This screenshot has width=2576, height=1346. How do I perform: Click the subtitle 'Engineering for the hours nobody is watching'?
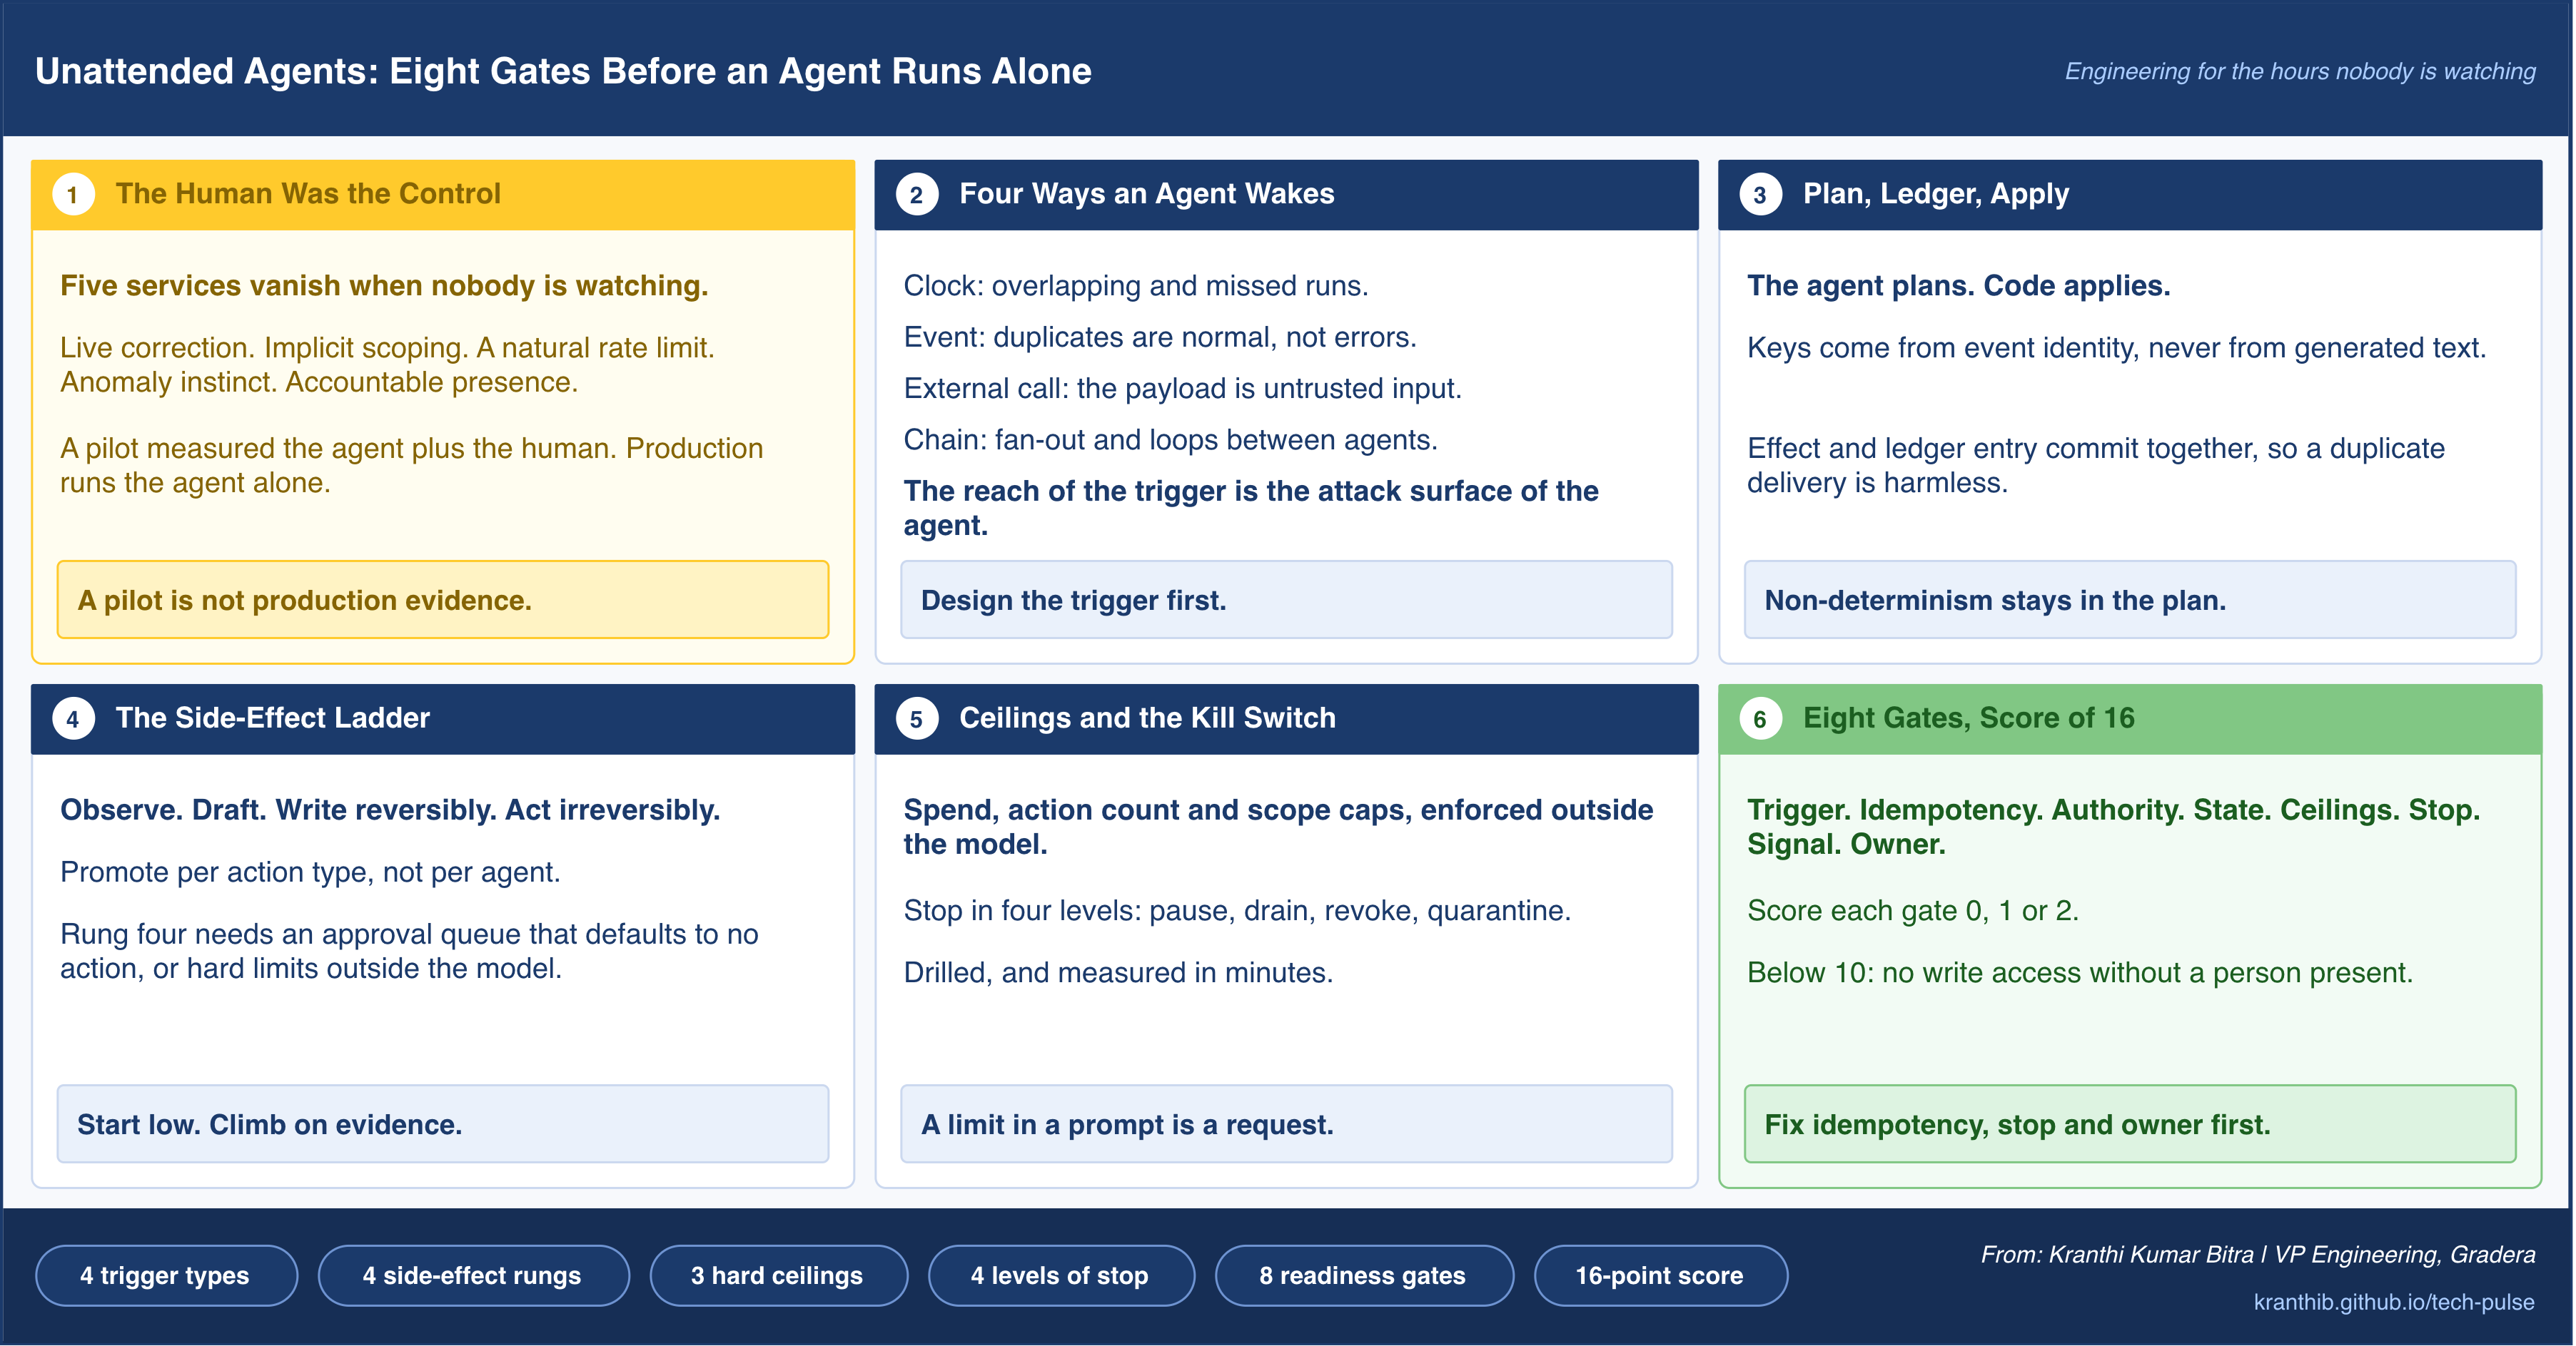click(x=2300, y=72)
